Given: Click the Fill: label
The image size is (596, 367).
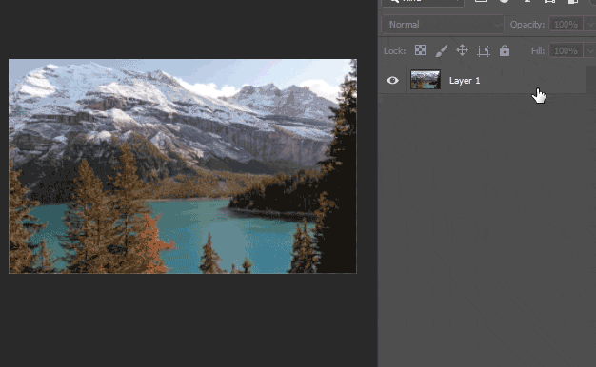Looking at the screenshot, I should 538,50.
